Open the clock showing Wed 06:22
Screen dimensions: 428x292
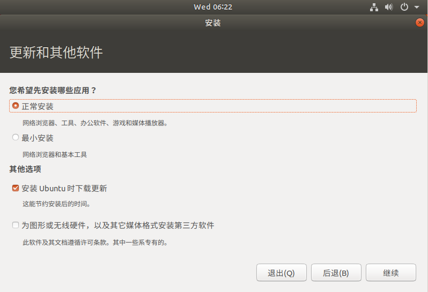tap(213, 7)
